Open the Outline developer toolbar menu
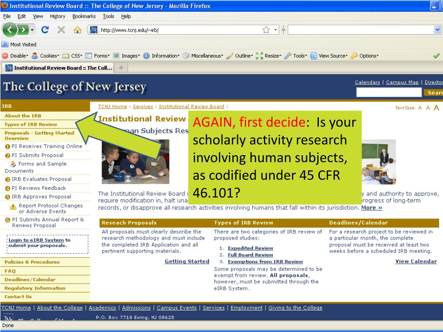This screenshot has width=443, height=332. (240, 56)
